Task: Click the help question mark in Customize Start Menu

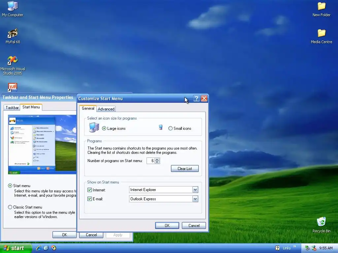Action: 196,98
